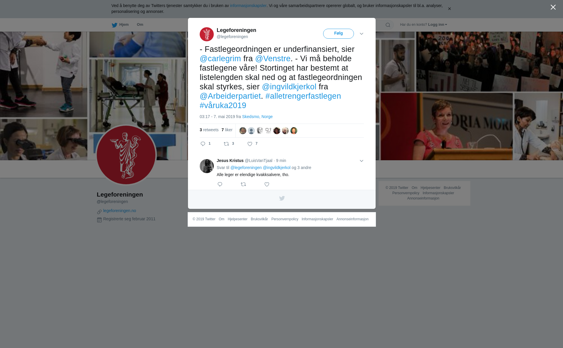Viewport: 563px width, 348px height.
Task: Dismiss the cookie notice banner
Action: [449, 9]
